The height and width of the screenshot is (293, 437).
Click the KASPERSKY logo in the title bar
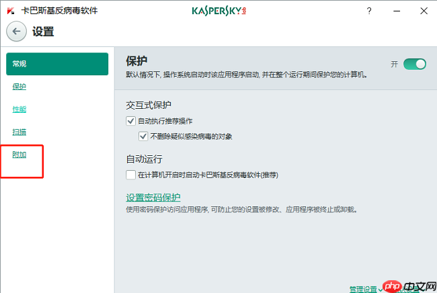218,11
